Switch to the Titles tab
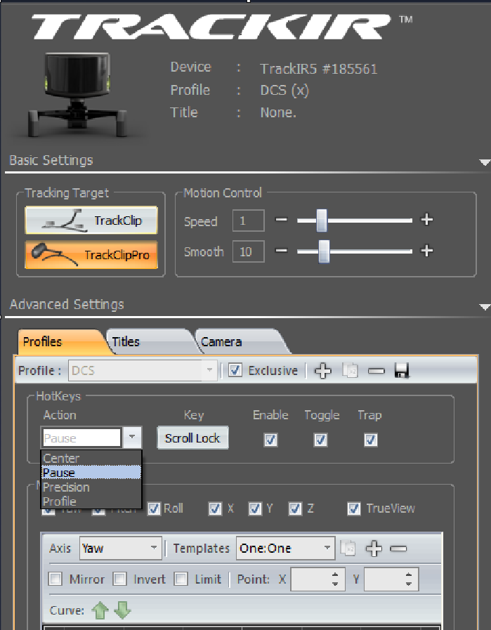The image size is (491, 630). pos(151,341)
